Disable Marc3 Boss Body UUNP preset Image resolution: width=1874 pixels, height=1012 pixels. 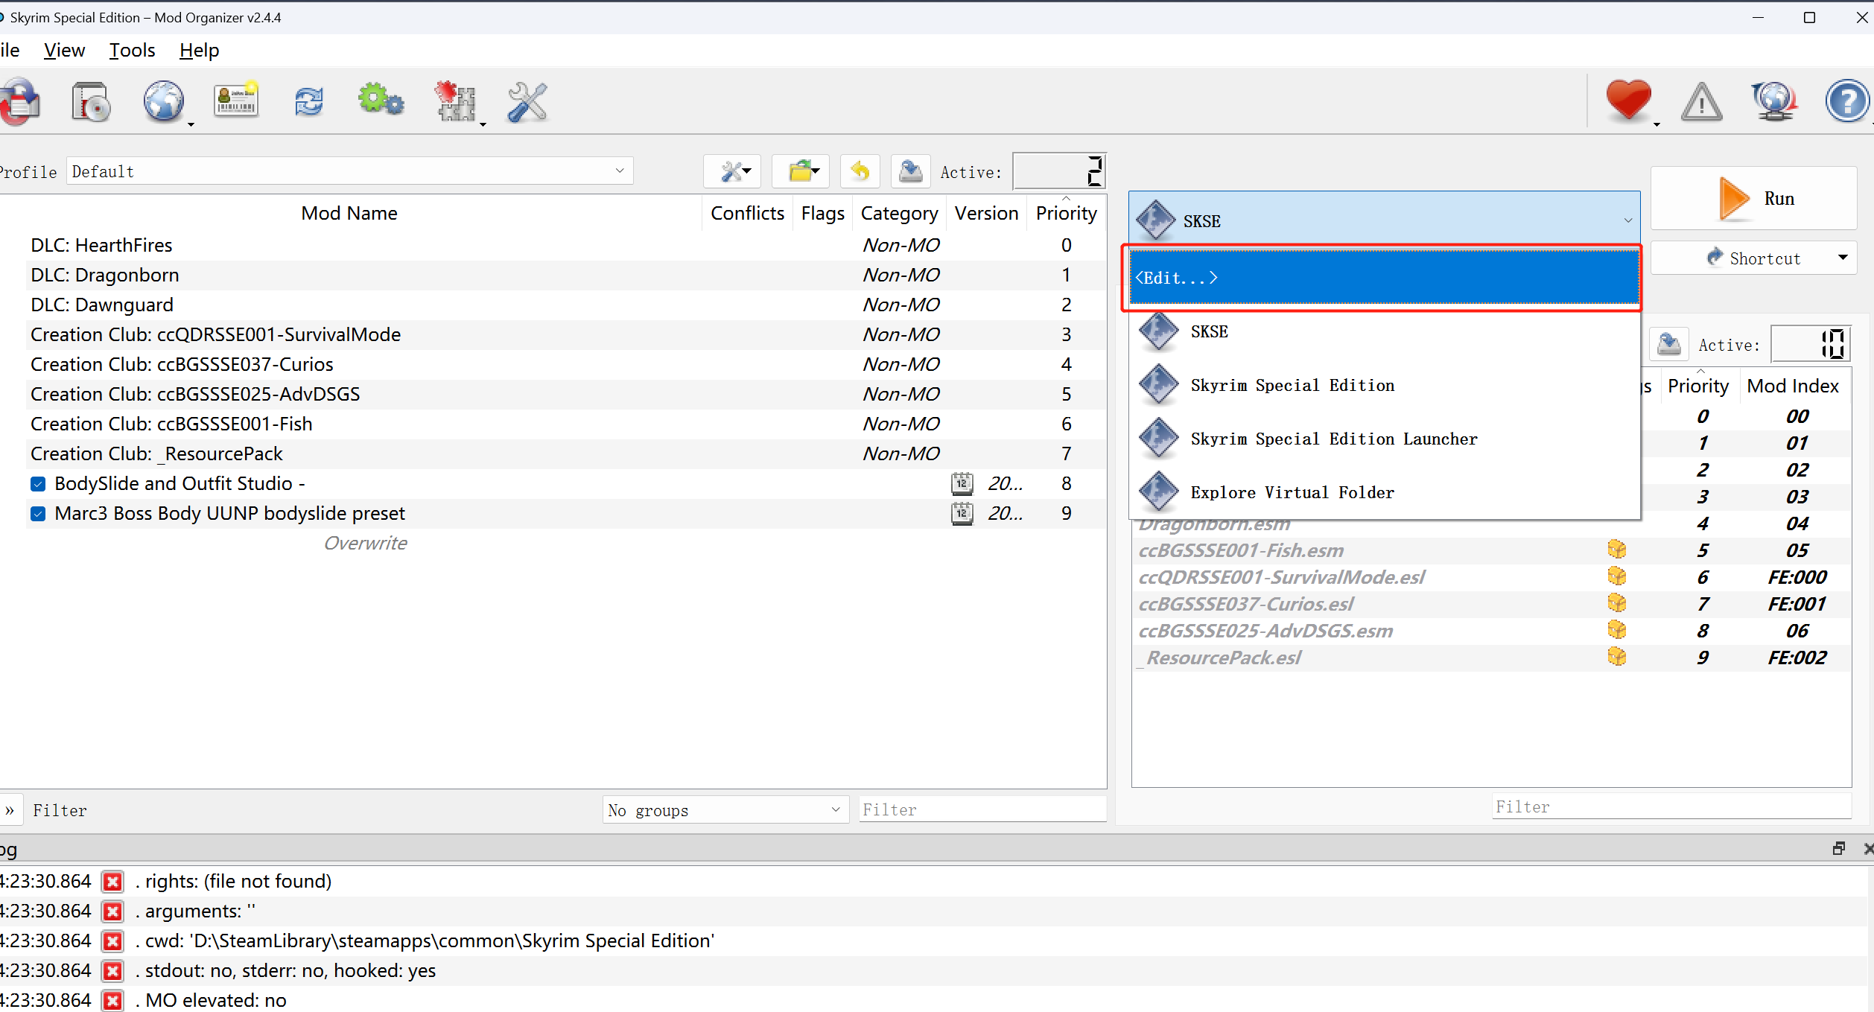pyautogui.click(x=39, y=514)
